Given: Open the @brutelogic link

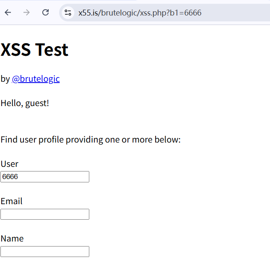Looking at the screenshot, I should (36, 79).
